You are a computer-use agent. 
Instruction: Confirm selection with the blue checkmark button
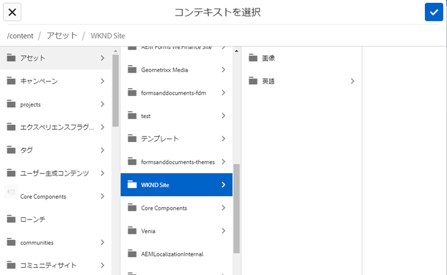[x=434, y=12]
